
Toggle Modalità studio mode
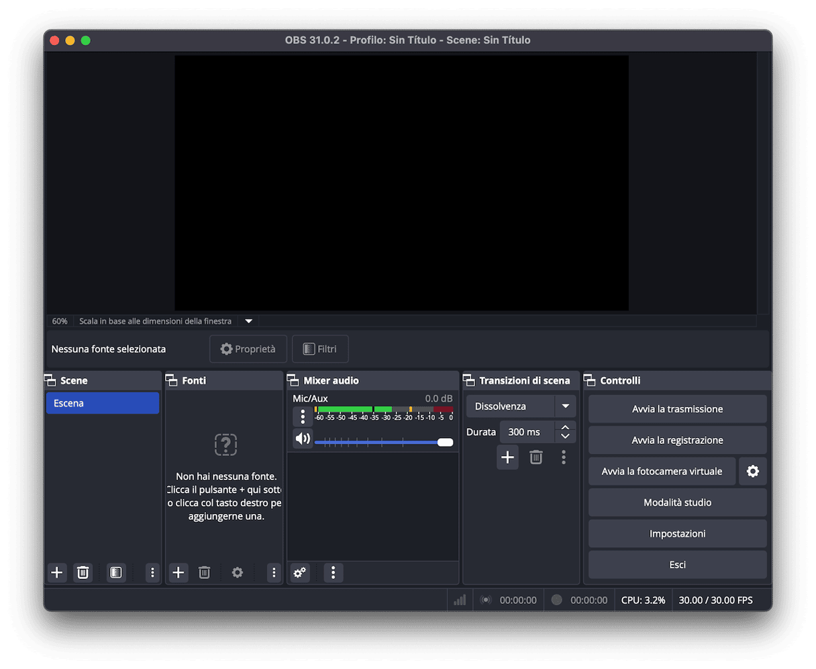coord(677,502)
